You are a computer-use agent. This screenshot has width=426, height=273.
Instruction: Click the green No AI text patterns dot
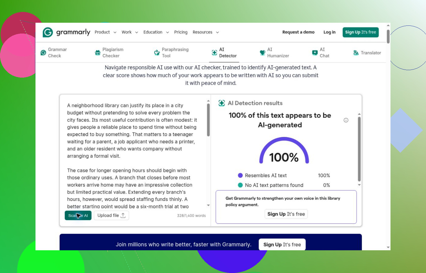[x=240, y=185]
